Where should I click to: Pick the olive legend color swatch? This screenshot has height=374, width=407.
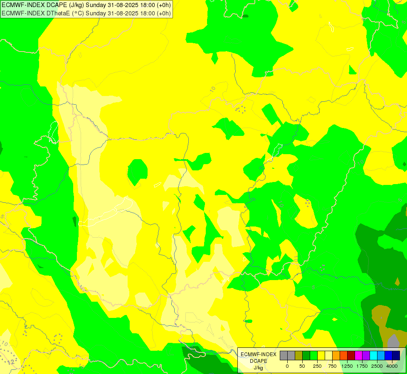click(299, 356)
